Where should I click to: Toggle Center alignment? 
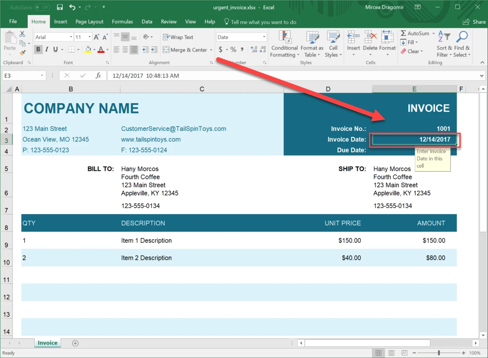125,49
